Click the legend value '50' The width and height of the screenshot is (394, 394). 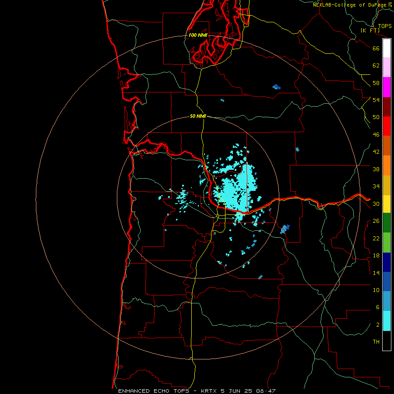pyautogui.click(x=376, y=117)
